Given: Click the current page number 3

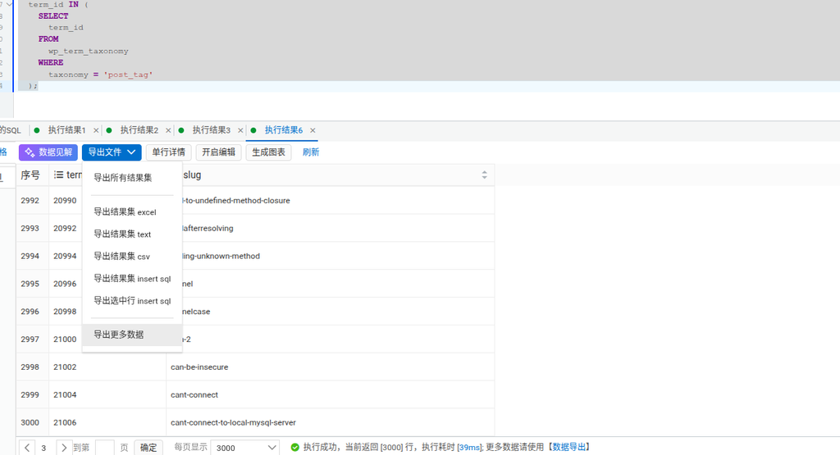Looking at the screenshot, I should [44, 448].
